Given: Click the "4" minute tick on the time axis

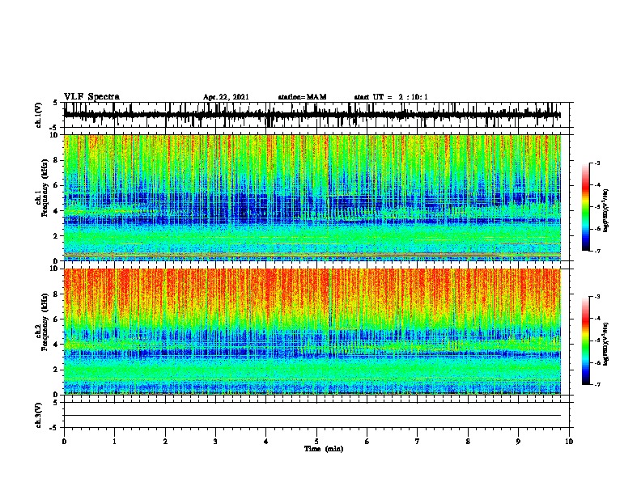Looking at the screenshot, I should coord(266,442).
